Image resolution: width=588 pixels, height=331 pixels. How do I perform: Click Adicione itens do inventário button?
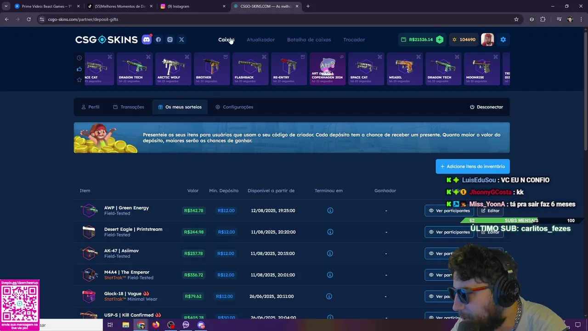point(473,166)
